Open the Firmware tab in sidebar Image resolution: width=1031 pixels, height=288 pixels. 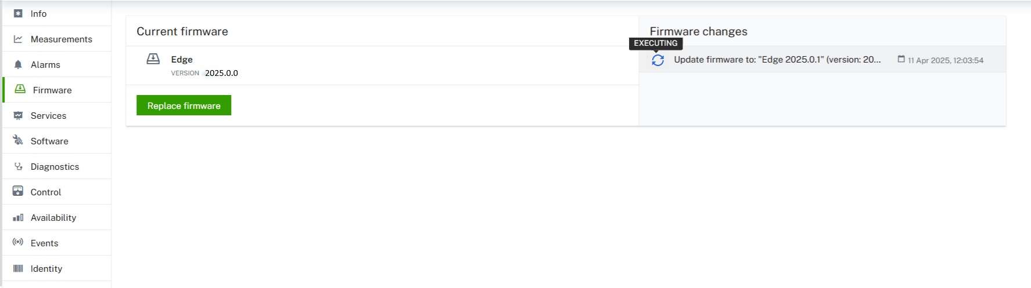coord(52,90)
